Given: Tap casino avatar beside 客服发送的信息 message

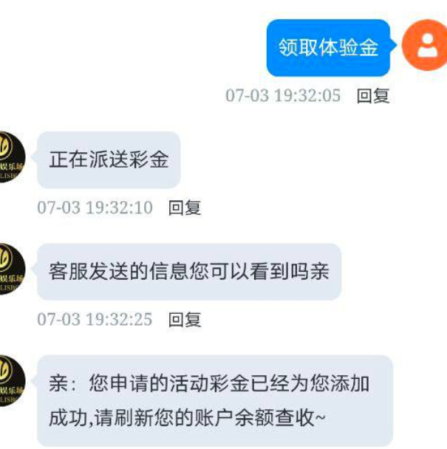Looking at the screenshot, I should (12, 269).
